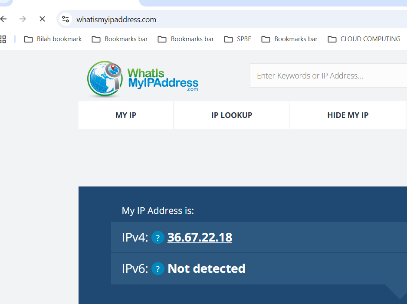The height and width of the screenshot is (304, 407).
Task: Open Bookmarks bar folder right after Bilah bookmark
Action: (x=120, y=39)
